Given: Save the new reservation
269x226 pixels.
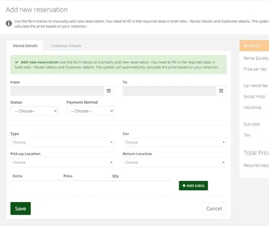Looking at the screenshot, I should (21, 209).
